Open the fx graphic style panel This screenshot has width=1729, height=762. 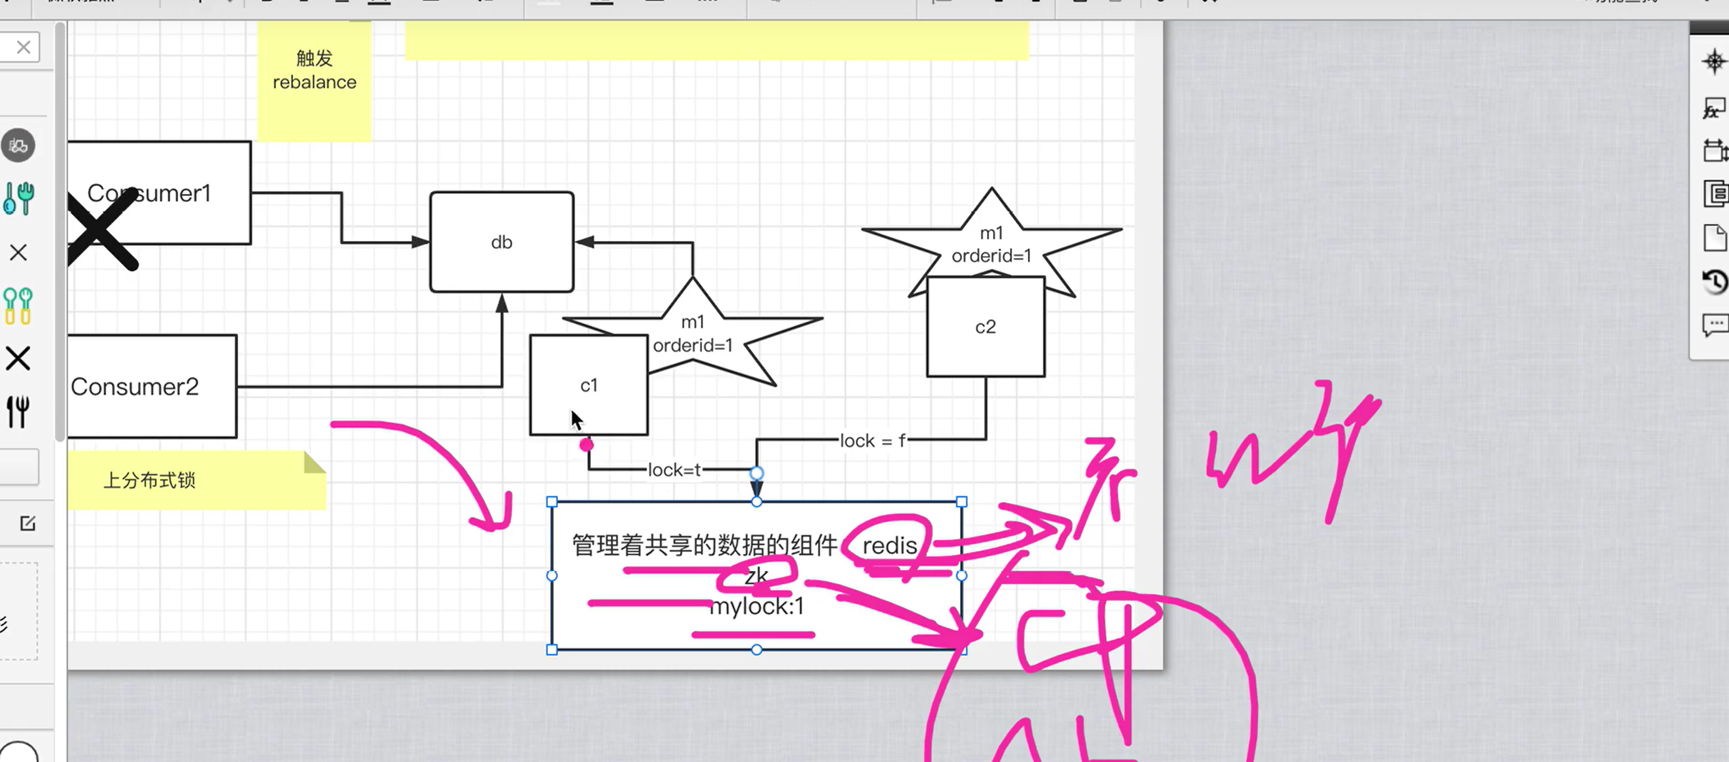tap(1713, 108)
